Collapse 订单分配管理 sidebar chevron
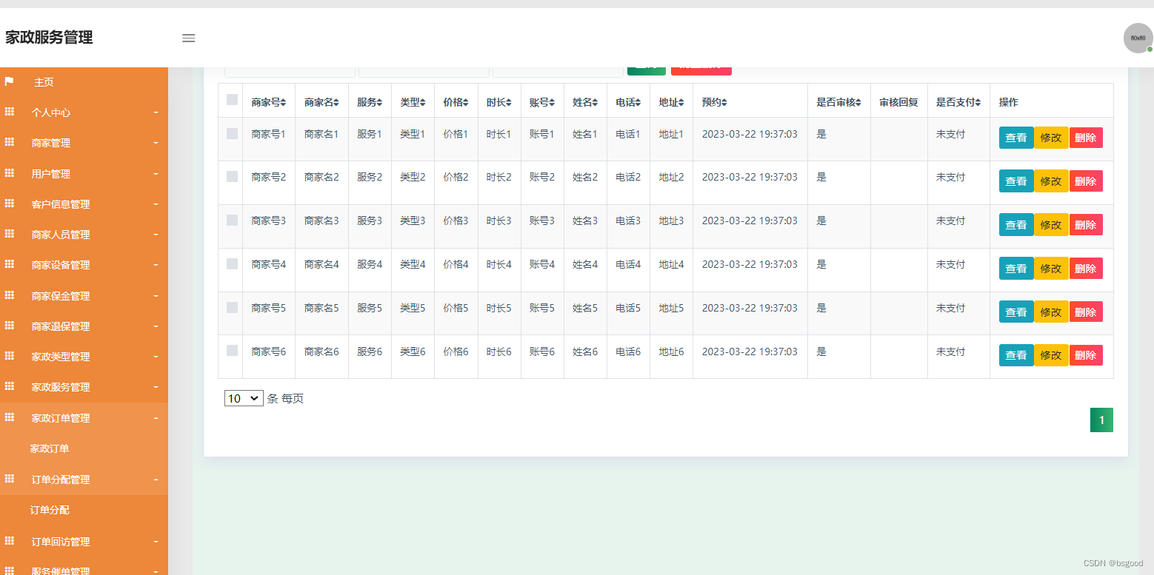This screenshot has width=1154, height=575. (x=156, y=480)
